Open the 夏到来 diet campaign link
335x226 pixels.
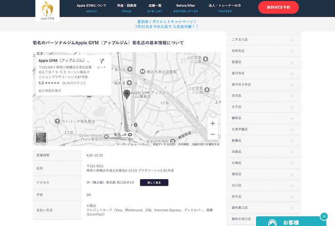(167, 24)
